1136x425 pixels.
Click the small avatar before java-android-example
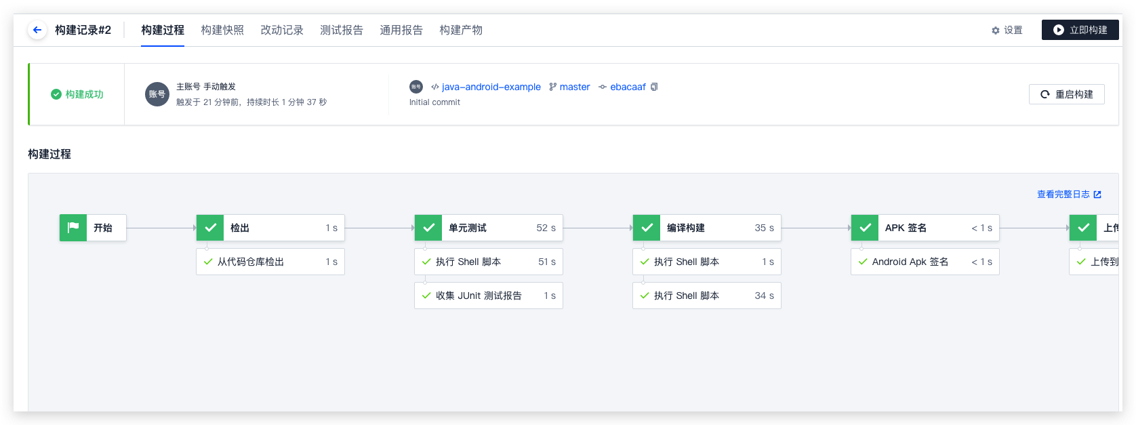[x=416, y=87]
